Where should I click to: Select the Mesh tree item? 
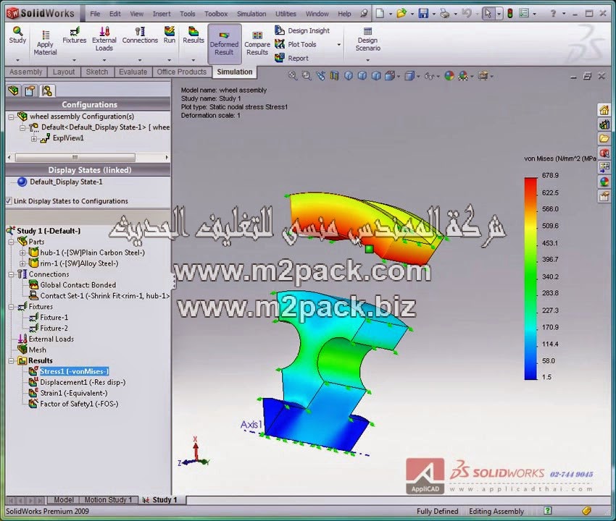click(37, 350)
